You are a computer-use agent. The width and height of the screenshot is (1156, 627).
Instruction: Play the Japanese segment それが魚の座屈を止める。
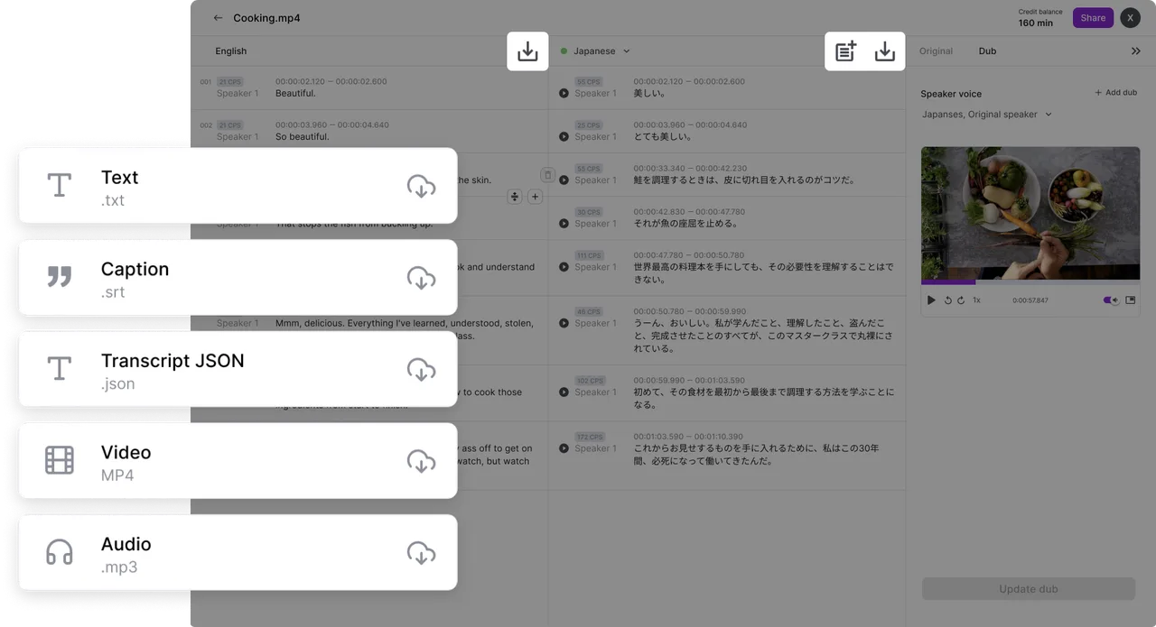(x=564, y=224)
